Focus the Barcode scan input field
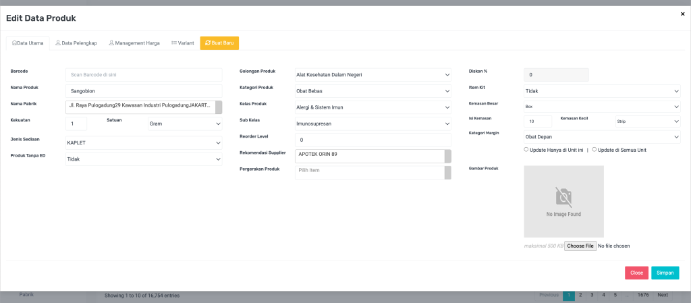 [x=144, y=74]
